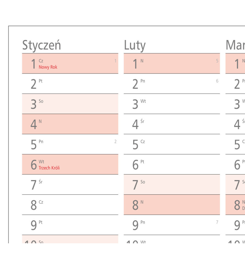
Task: Select day 3 Wt in Luty
Action: pos(171,104)
